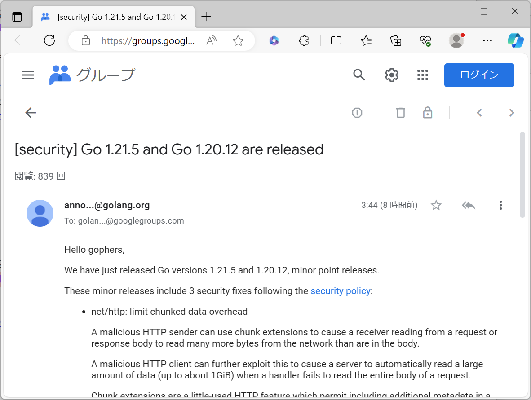Open Edge's Settings and more menu
Viewport: 531px width, 400px height.
487,40
